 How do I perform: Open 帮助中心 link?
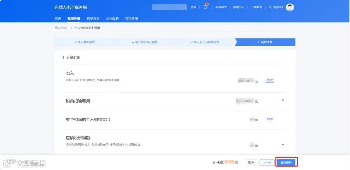(x=239, y=7)
